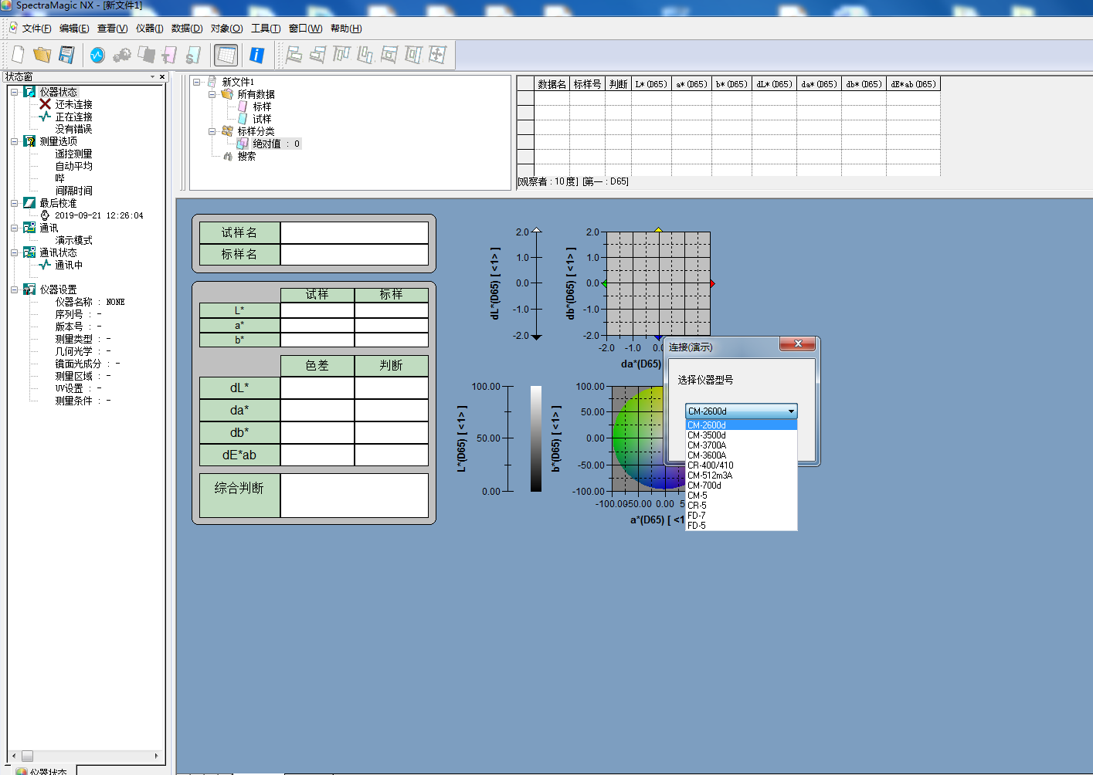
Task: Click the align left toolbar icon
Action: click(x=294, y=55)
